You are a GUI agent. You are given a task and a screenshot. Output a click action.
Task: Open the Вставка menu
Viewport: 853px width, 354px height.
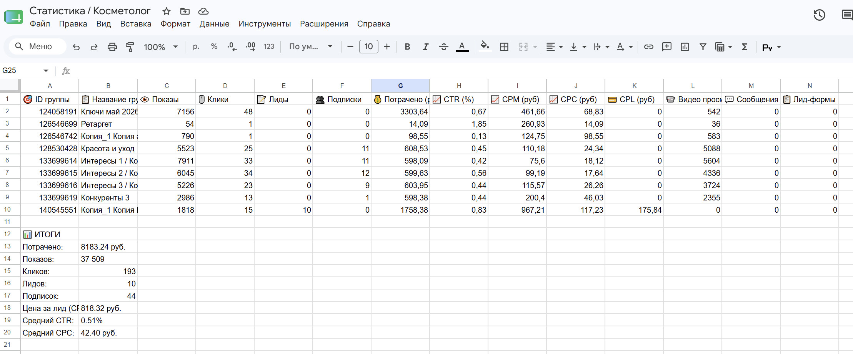pyautogui.click(x=136, y=24)
